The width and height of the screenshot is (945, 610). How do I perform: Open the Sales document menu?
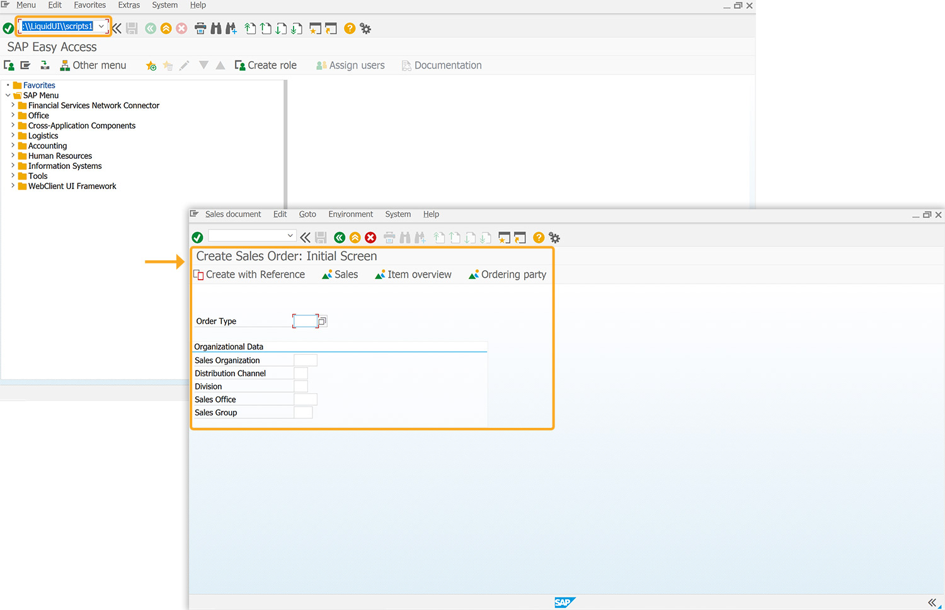click(233, 214)
